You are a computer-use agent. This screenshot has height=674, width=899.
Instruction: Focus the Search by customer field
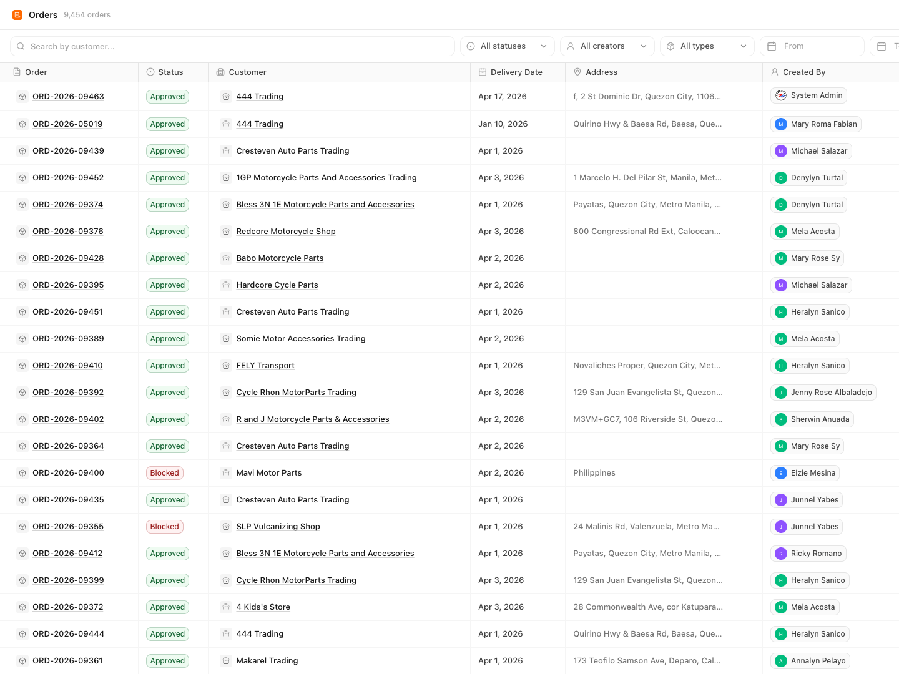pyautogui.click(x=232, y=46)
